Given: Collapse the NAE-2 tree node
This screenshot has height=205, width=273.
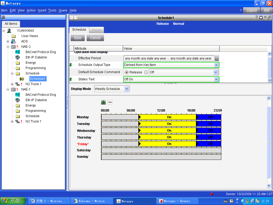Looking at the screenshot, I should (8, 47).
